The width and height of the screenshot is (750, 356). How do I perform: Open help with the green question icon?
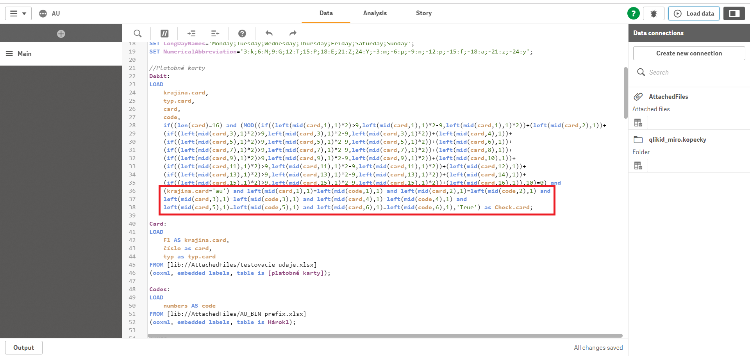click(633, 13)
